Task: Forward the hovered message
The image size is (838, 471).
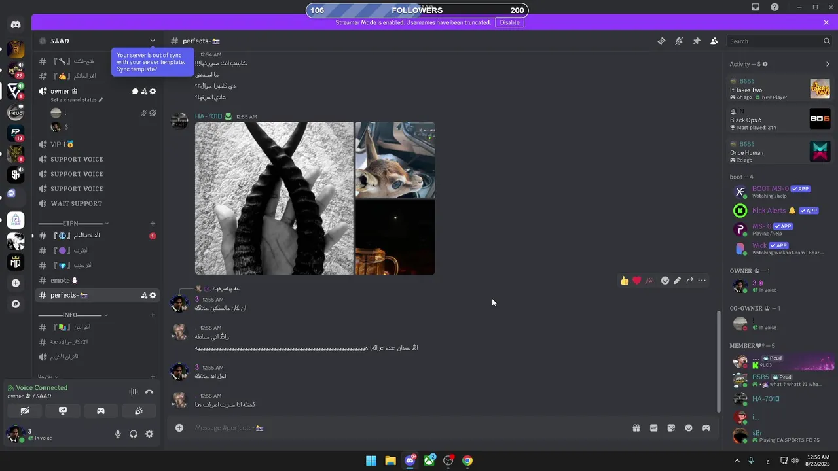Action: (689, 281)
